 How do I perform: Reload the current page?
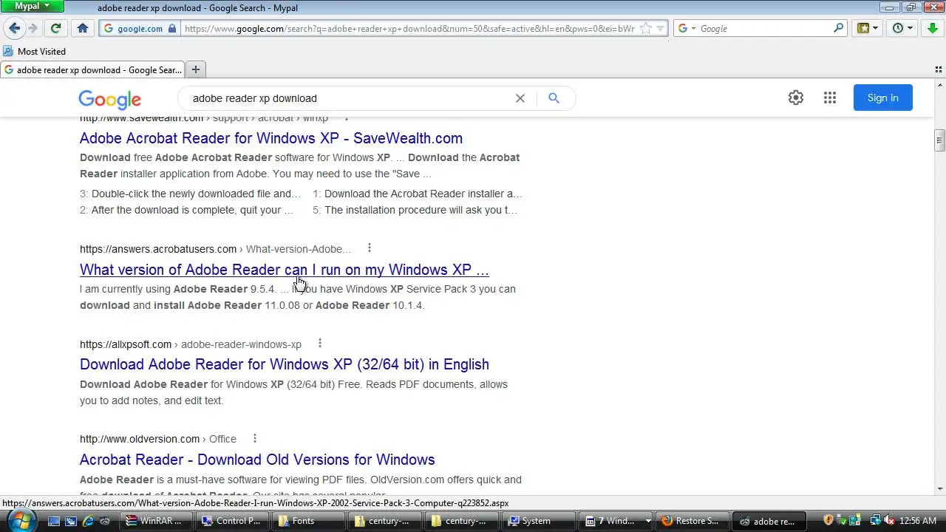[55, 28]
